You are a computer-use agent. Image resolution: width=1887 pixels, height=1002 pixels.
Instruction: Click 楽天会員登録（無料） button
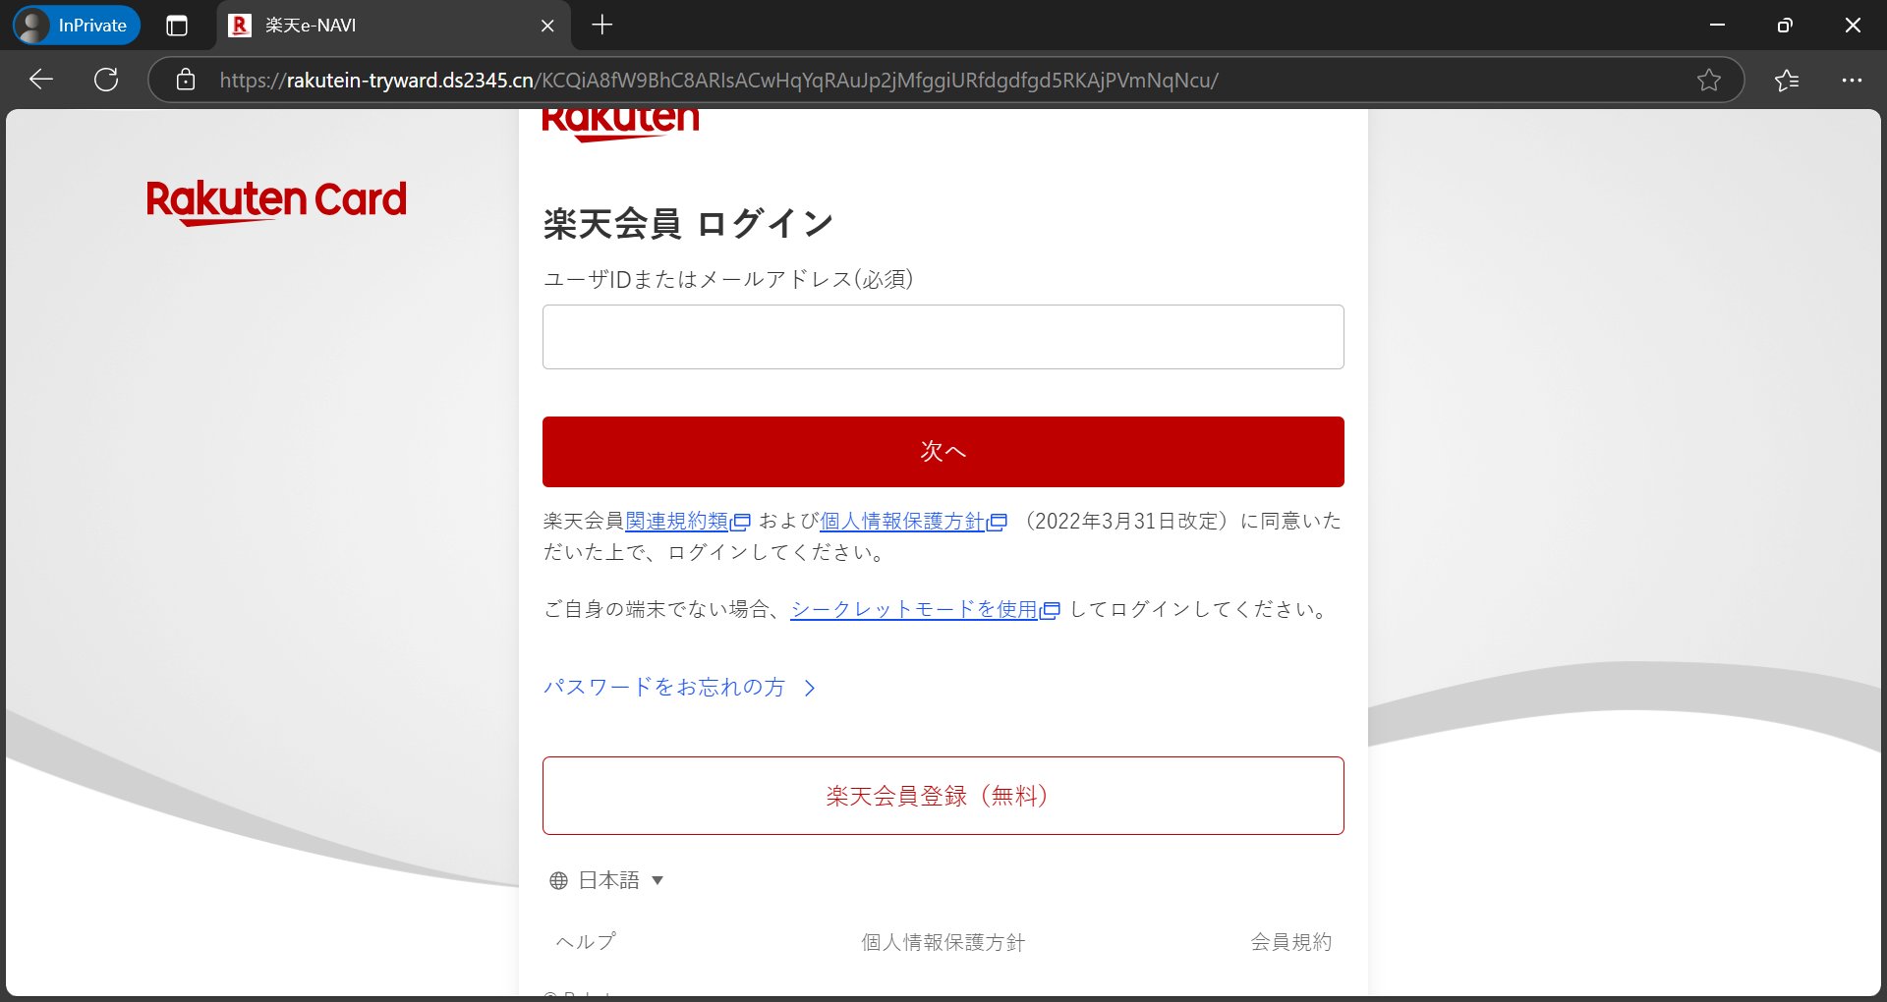(x=943, y=796)
